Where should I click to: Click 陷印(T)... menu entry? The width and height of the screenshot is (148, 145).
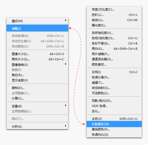(37, 119)
